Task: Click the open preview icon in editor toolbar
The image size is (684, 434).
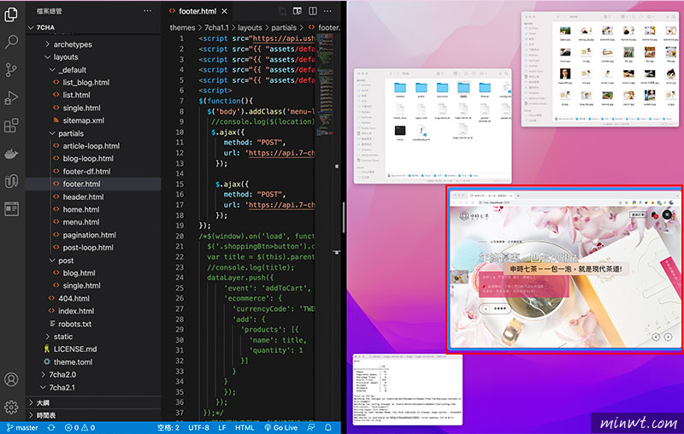Action: pos(297,11)
